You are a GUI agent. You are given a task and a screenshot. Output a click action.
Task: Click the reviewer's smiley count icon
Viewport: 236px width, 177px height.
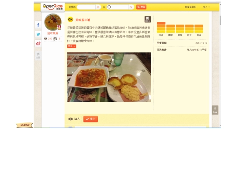(x=55, y=39)
